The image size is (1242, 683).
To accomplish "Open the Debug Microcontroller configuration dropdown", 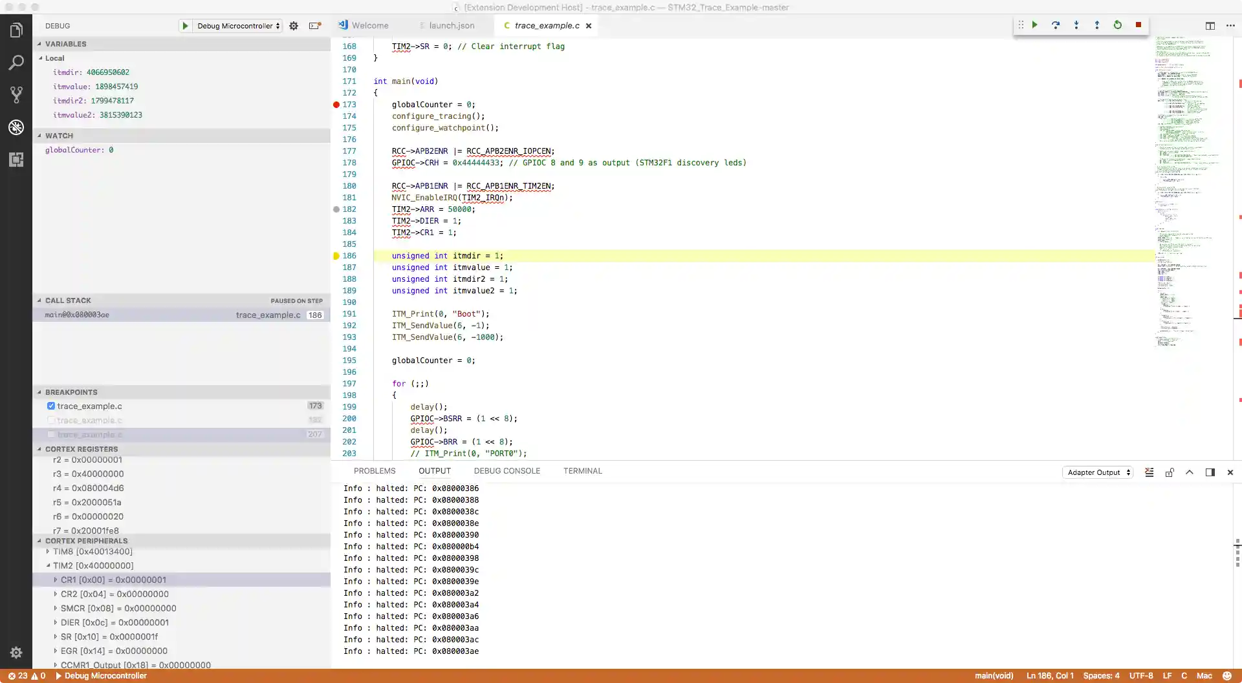I will click(237, 26).
